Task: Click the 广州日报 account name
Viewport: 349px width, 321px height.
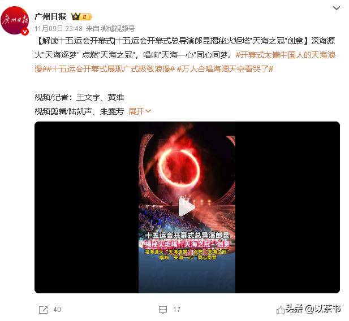Action: [50, 16]
